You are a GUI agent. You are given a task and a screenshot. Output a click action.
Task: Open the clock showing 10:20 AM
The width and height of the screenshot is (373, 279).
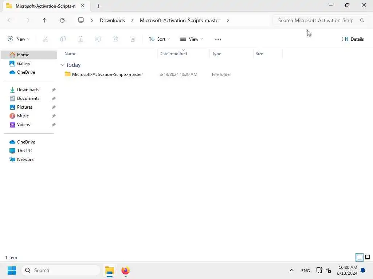tap(347, 270)
